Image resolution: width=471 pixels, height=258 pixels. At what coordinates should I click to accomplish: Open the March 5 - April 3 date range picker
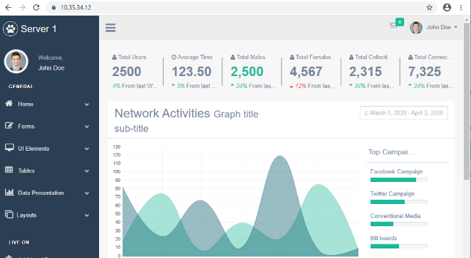pyautogui.click(x=404, y=113)
